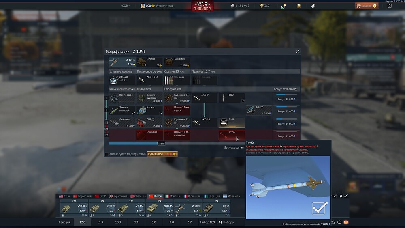
Task: Switch to СССР nation tab
Action: (100, 196)
